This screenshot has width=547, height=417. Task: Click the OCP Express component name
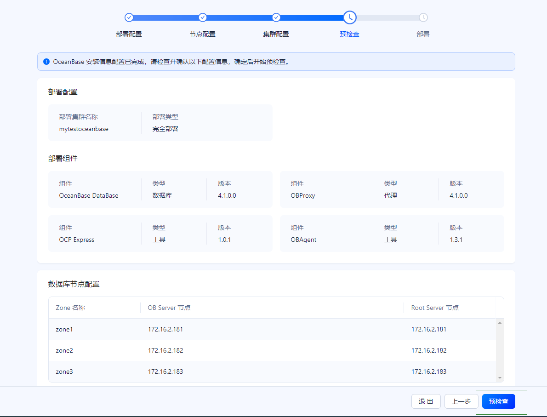pyautogui.click(x=77, y=240)
